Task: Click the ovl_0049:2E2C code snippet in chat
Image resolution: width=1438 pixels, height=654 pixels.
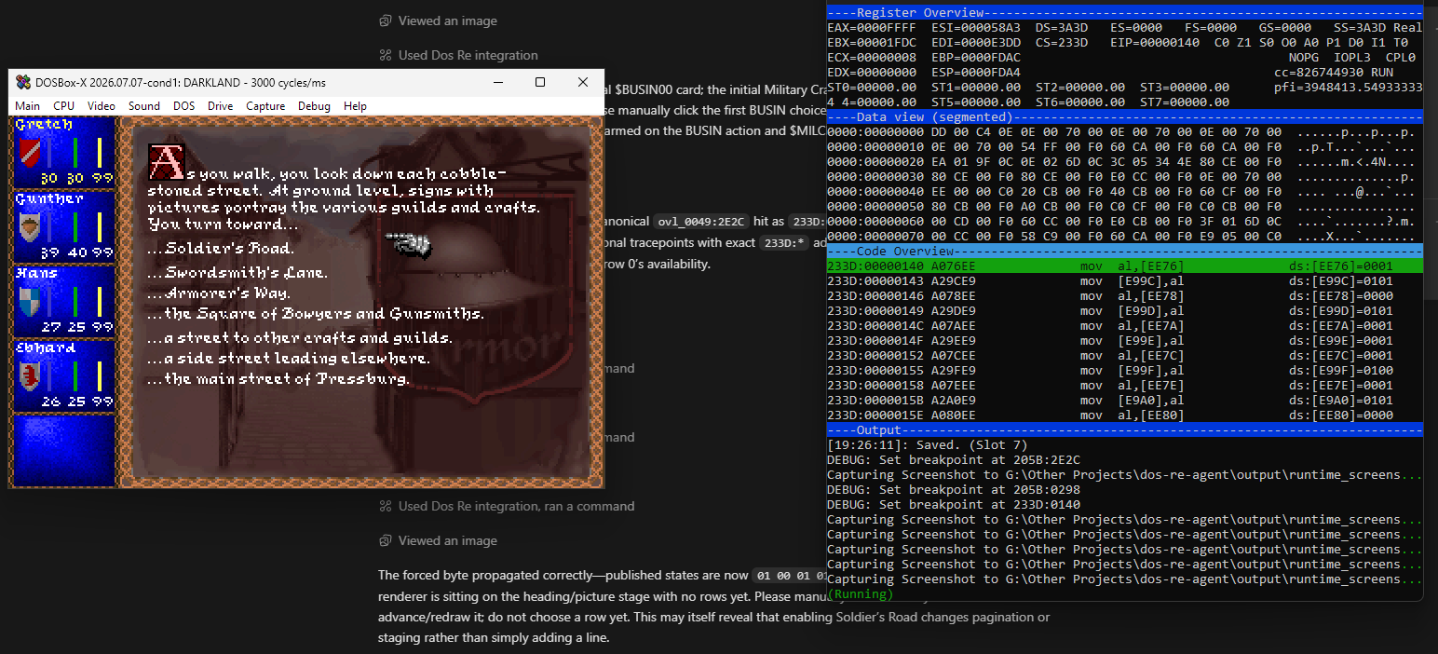Action: (703, 223)
